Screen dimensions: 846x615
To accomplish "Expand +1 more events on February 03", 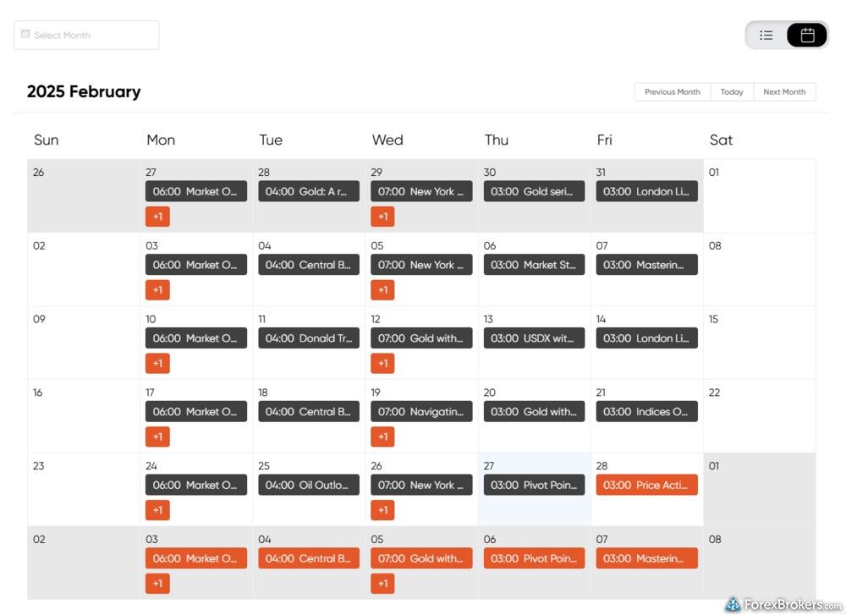I will 157,289.
